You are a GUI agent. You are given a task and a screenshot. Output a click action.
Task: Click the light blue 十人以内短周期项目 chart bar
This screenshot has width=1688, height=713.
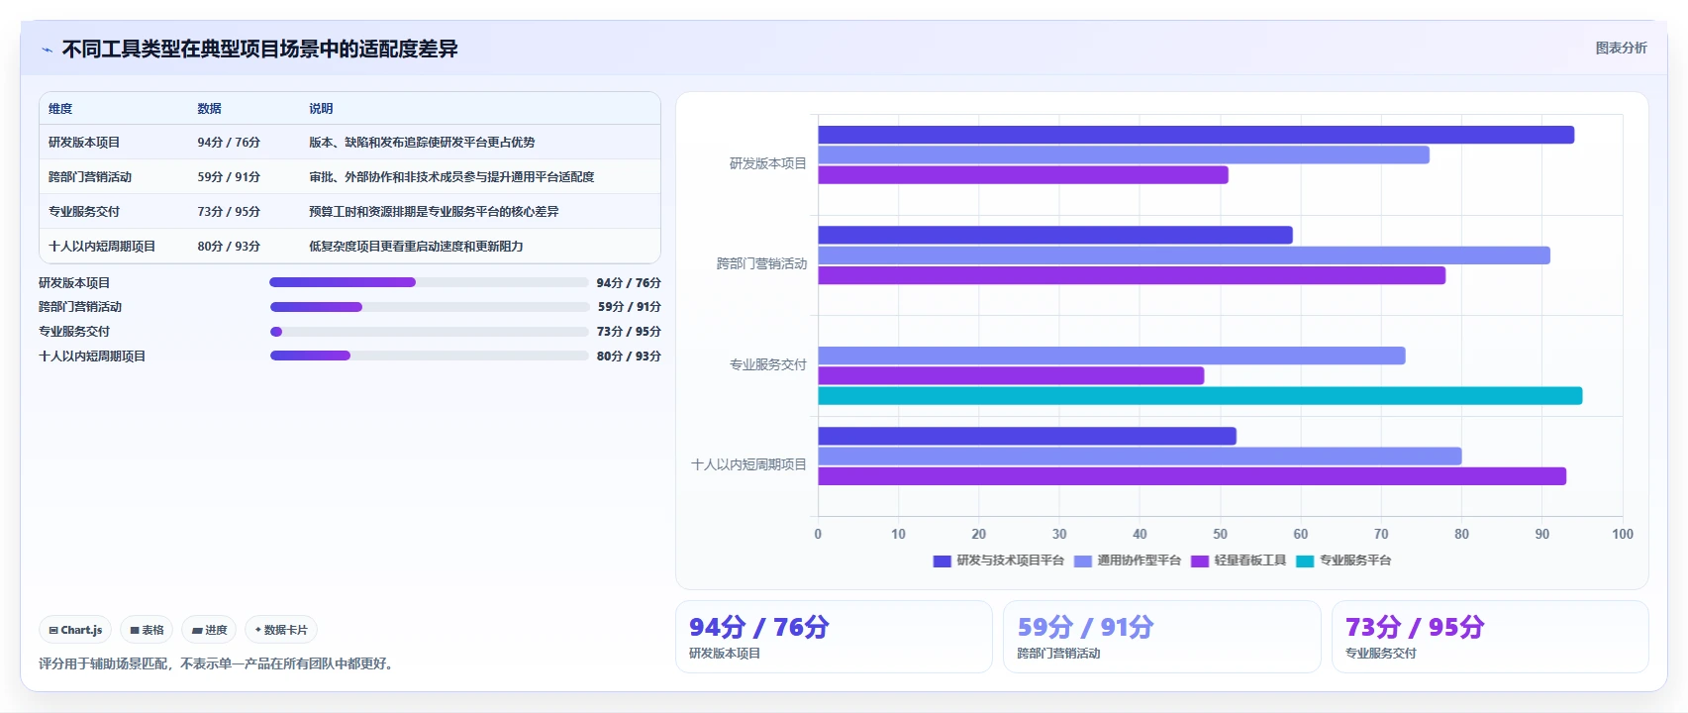pos(1140,457)
